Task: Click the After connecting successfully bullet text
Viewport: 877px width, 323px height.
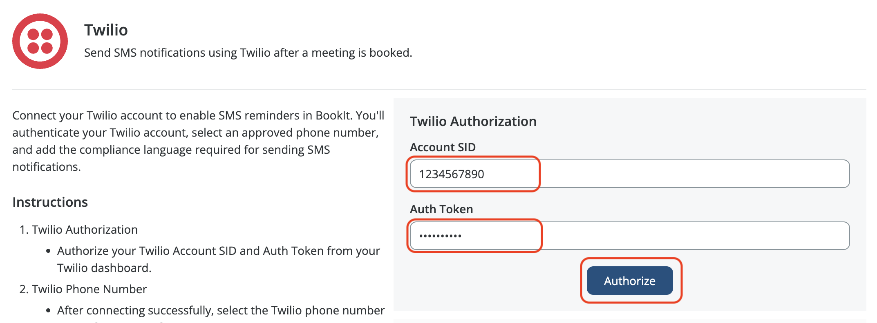Action: [x=221, y=311]
